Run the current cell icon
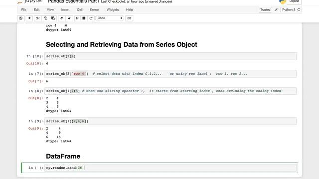 (x=77, y=18)
